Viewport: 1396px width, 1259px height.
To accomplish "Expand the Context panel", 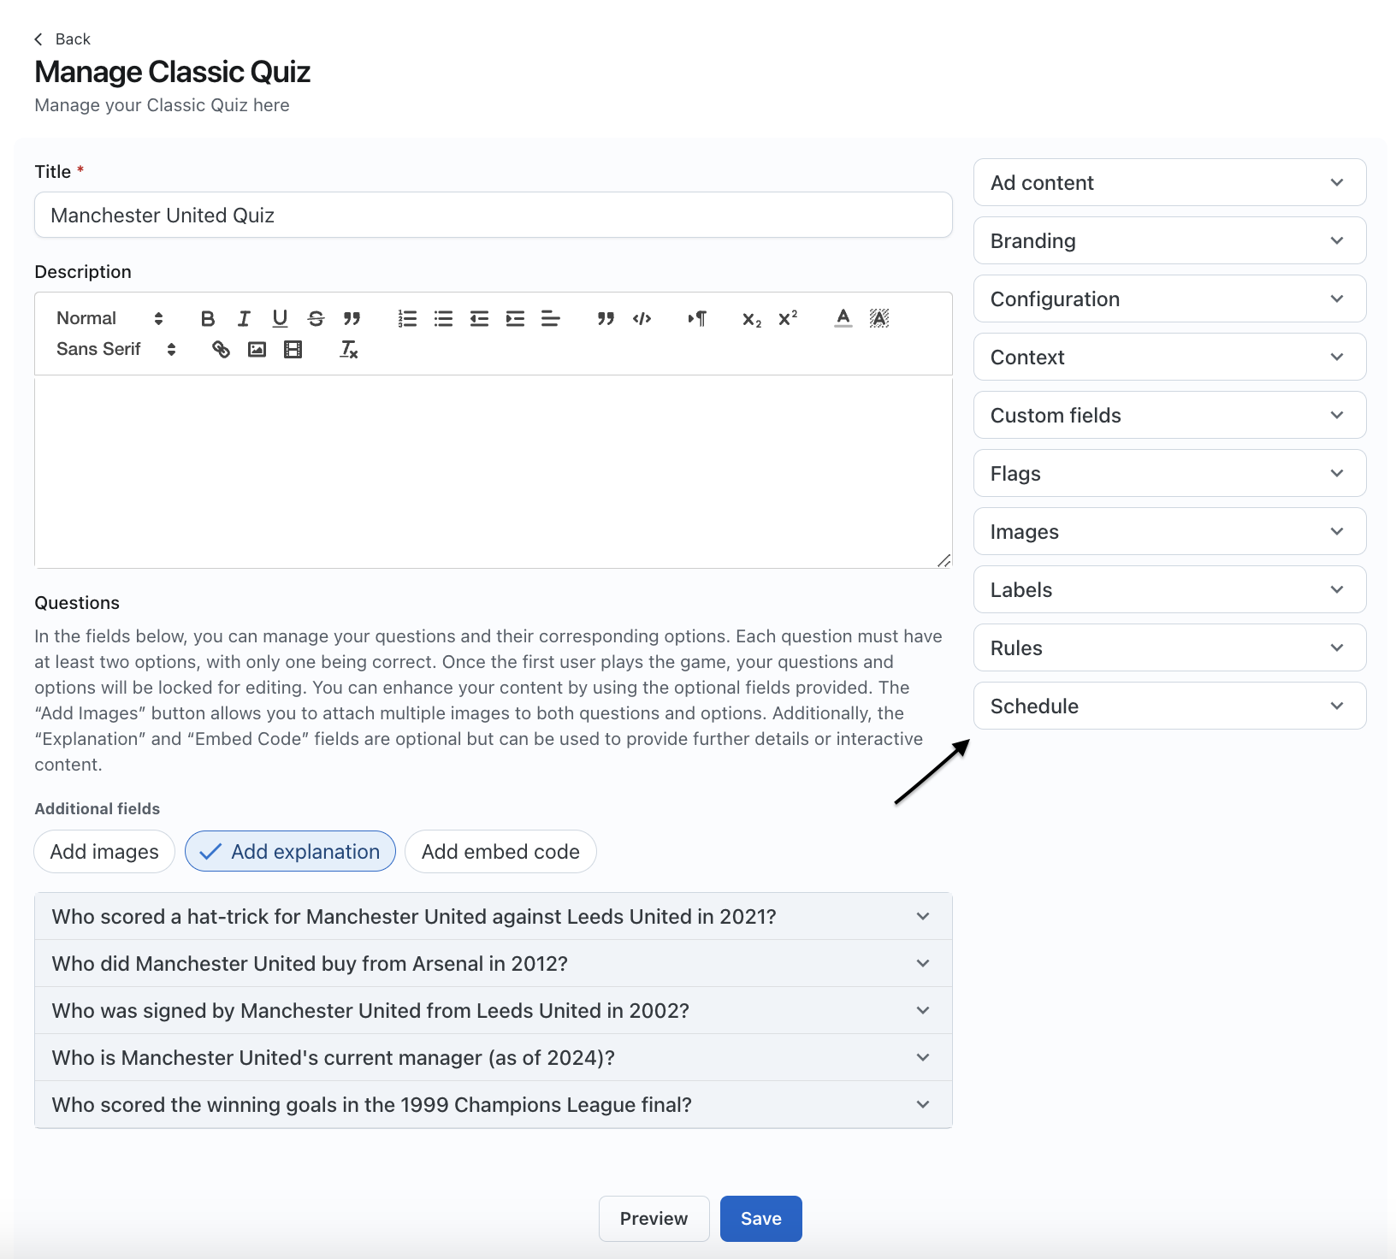I will [x=1169, y=357].
